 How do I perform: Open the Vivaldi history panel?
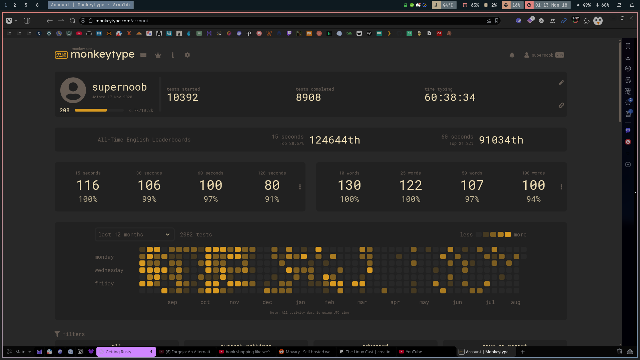point(628,69)
